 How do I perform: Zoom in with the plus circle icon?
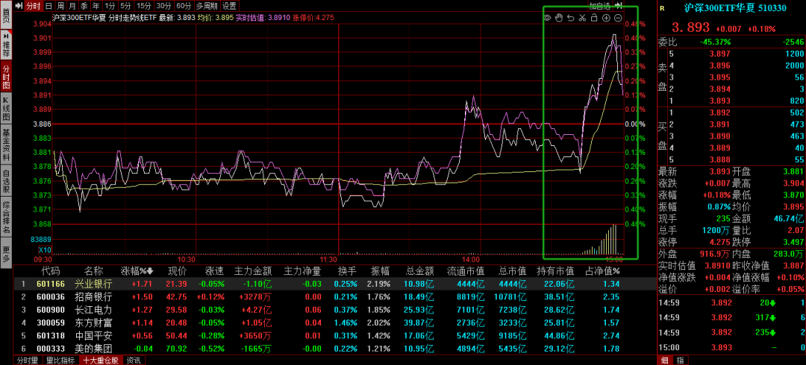(x=606, y=17)
